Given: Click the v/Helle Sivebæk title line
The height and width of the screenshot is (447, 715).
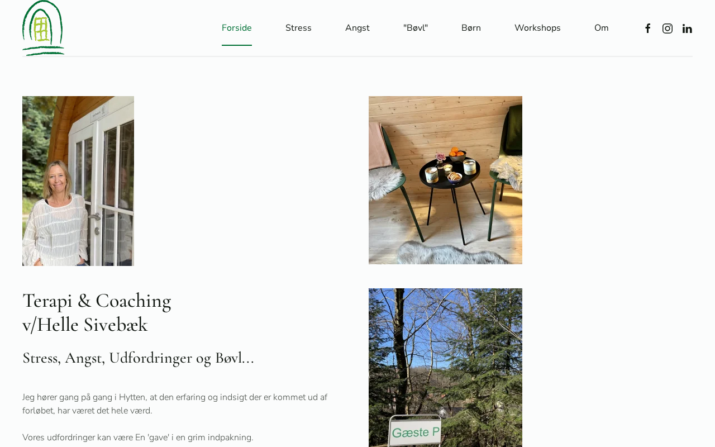Looking at the screenshot, I should (85, 325).
